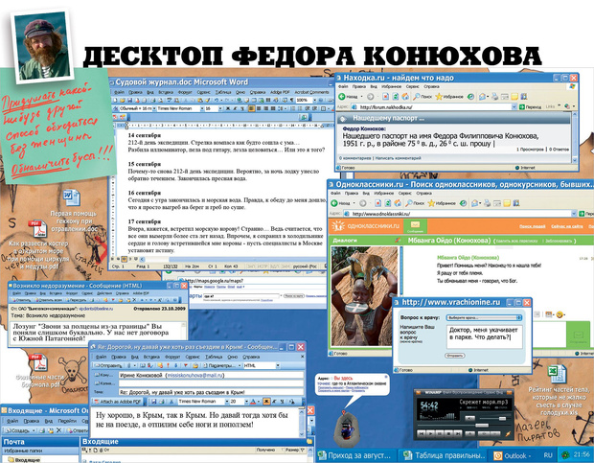Click the Home icon in Находка.ru browser toolbar
The height and width of the screenshot is (463, 594).
click(x=405, y=97)
